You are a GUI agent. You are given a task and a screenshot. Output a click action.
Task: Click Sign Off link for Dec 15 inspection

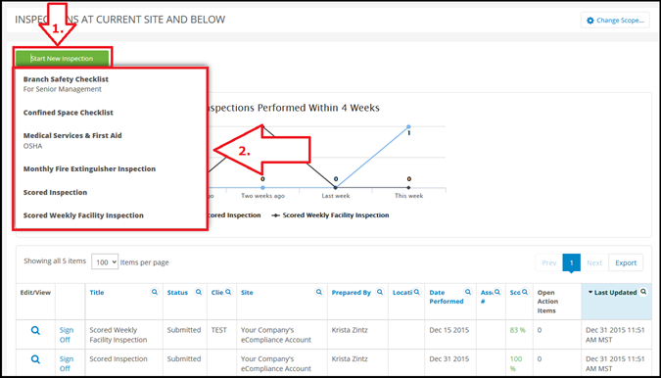[x=67, y=335]
